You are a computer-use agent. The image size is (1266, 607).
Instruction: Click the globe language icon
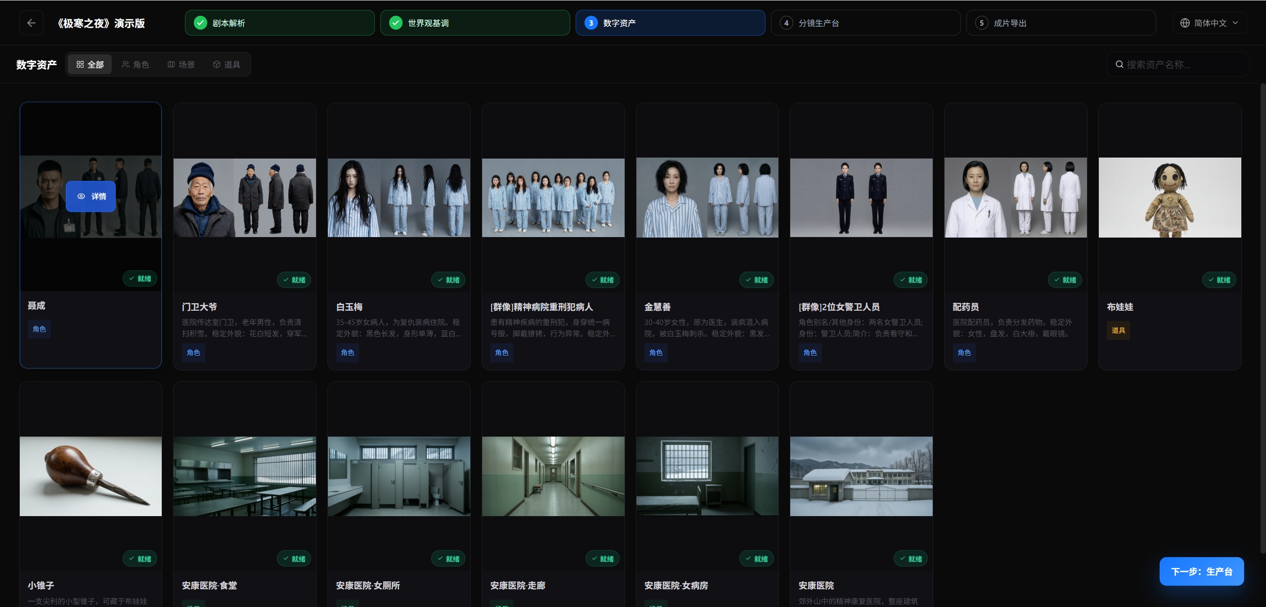click(1185, 23)
